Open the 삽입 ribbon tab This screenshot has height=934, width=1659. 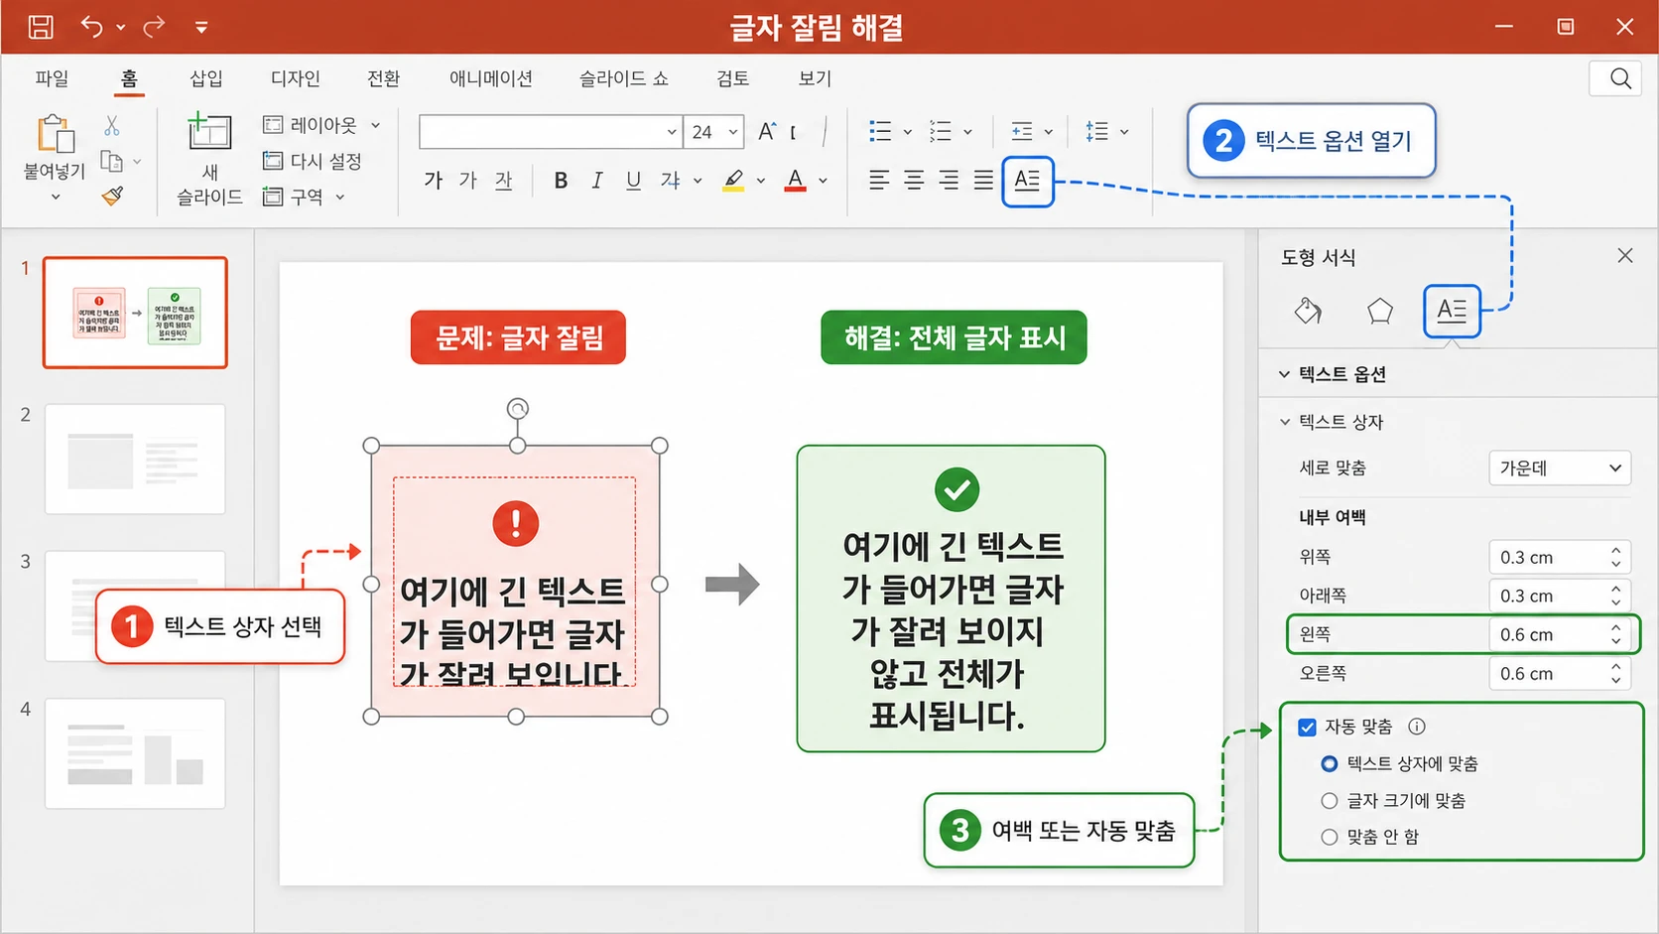tap(206, 78)
